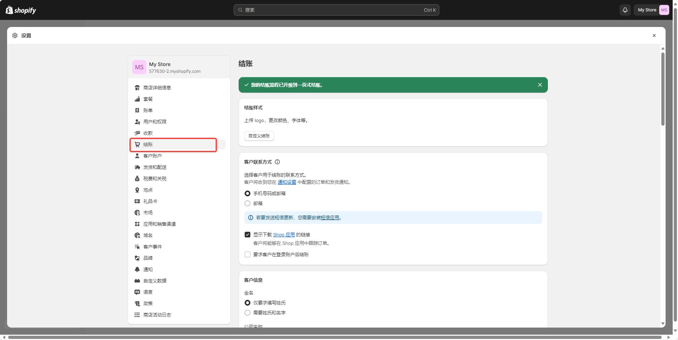
Task: Click the 市场 globe icon
Action: [137, 213]
